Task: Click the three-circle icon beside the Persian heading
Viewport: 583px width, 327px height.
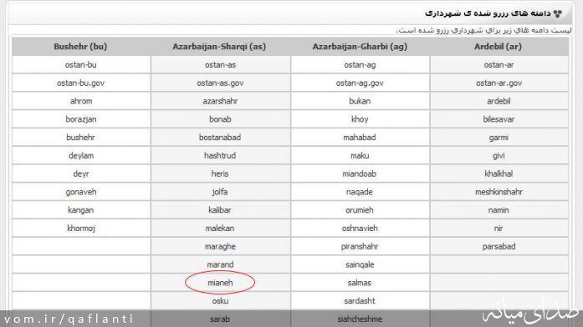Action: (x=557, y=13)
